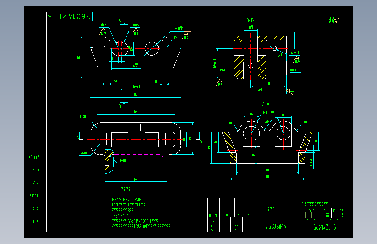
Task: Click the note line ending with R5
Action: pos(122,210)
